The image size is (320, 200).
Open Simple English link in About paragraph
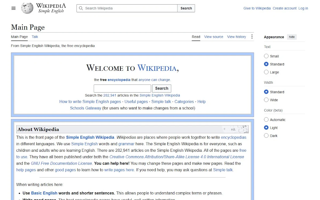point(84,144)
